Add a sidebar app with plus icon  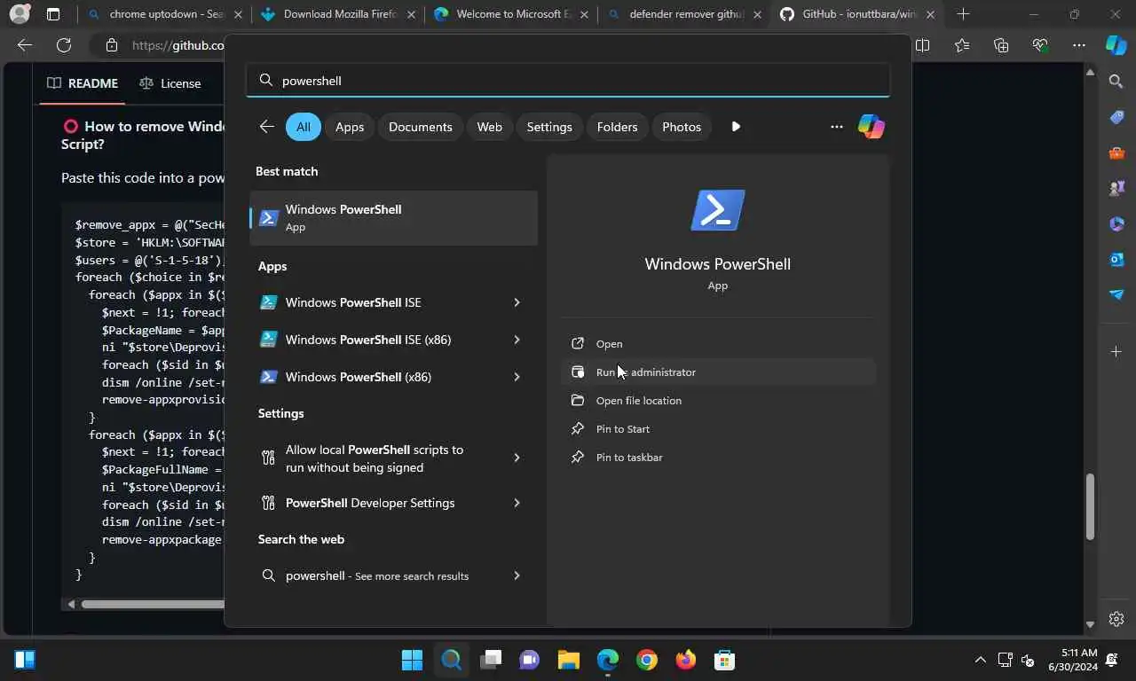(x=1116, y=352)
